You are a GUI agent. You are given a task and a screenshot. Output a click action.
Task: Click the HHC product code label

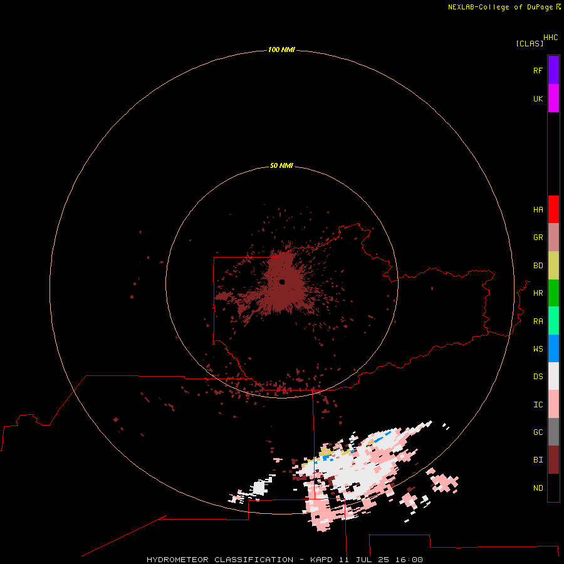550,38
